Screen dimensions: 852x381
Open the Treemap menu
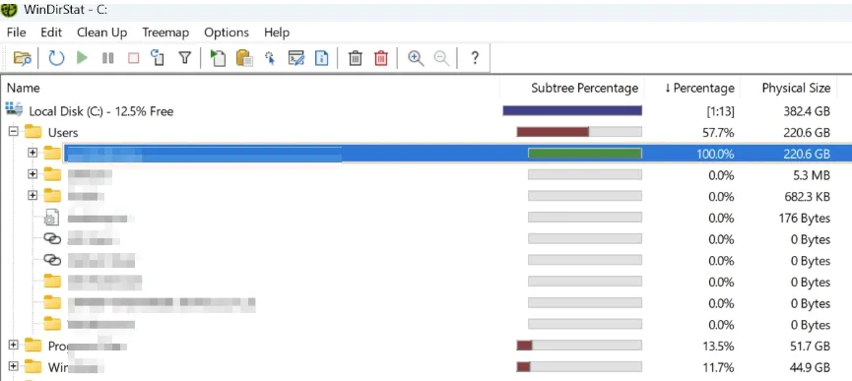pyautogui.click(x=165, y=32)
